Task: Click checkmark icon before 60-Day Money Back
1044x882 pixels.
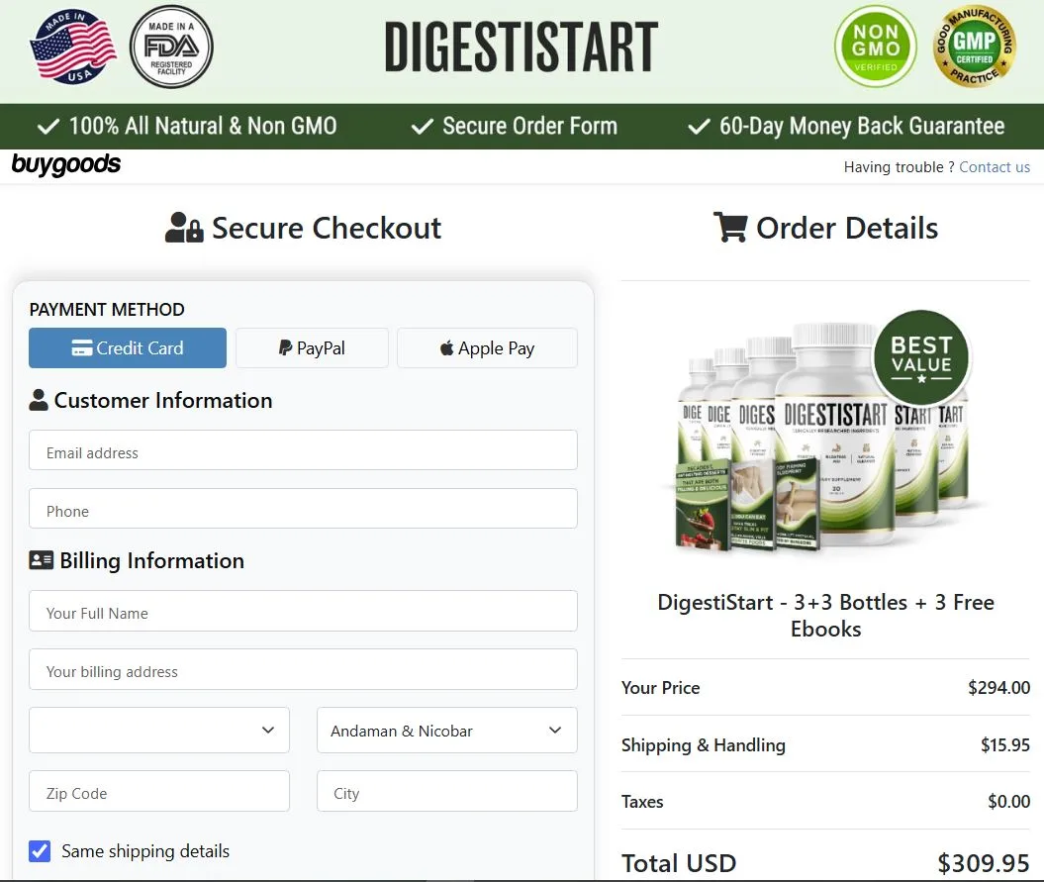Action: coord(699,126)
